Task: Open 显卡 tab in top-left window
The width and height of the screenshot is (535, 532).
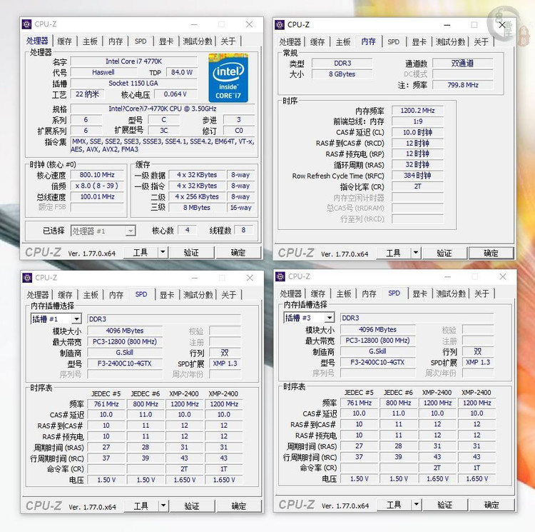Action: point(166,41)
